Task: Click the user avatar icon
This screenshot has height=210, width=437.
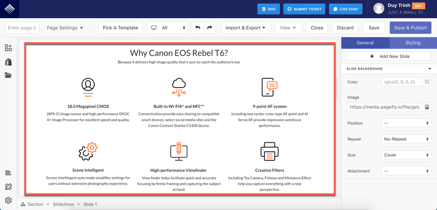Action: 379,9
